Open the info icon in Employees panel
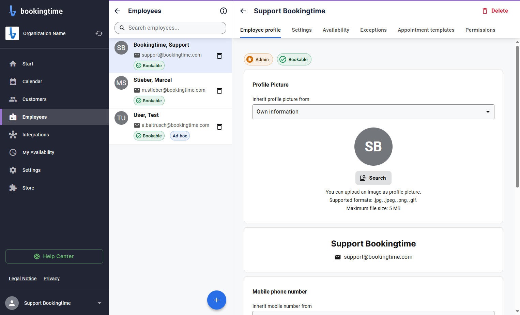Viewport: 520px width, 315px height. point(224,11)
